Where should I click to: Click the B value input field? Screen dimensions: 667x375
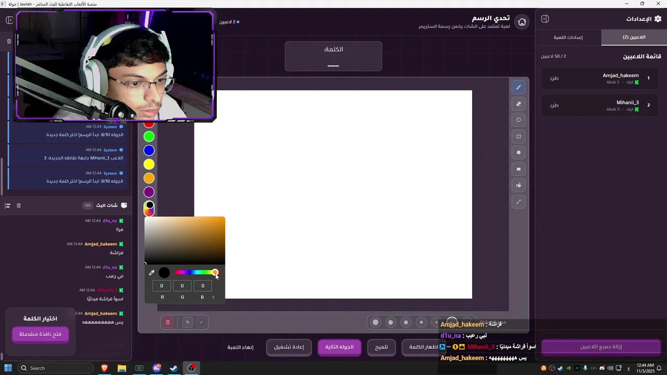tap(203, 286)
